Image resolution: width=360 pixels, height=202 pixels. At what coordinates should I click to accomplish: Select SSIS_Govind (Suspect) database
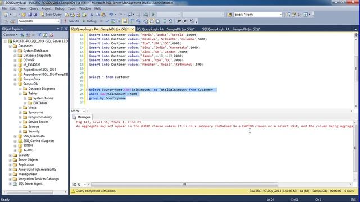coord(39,141)
